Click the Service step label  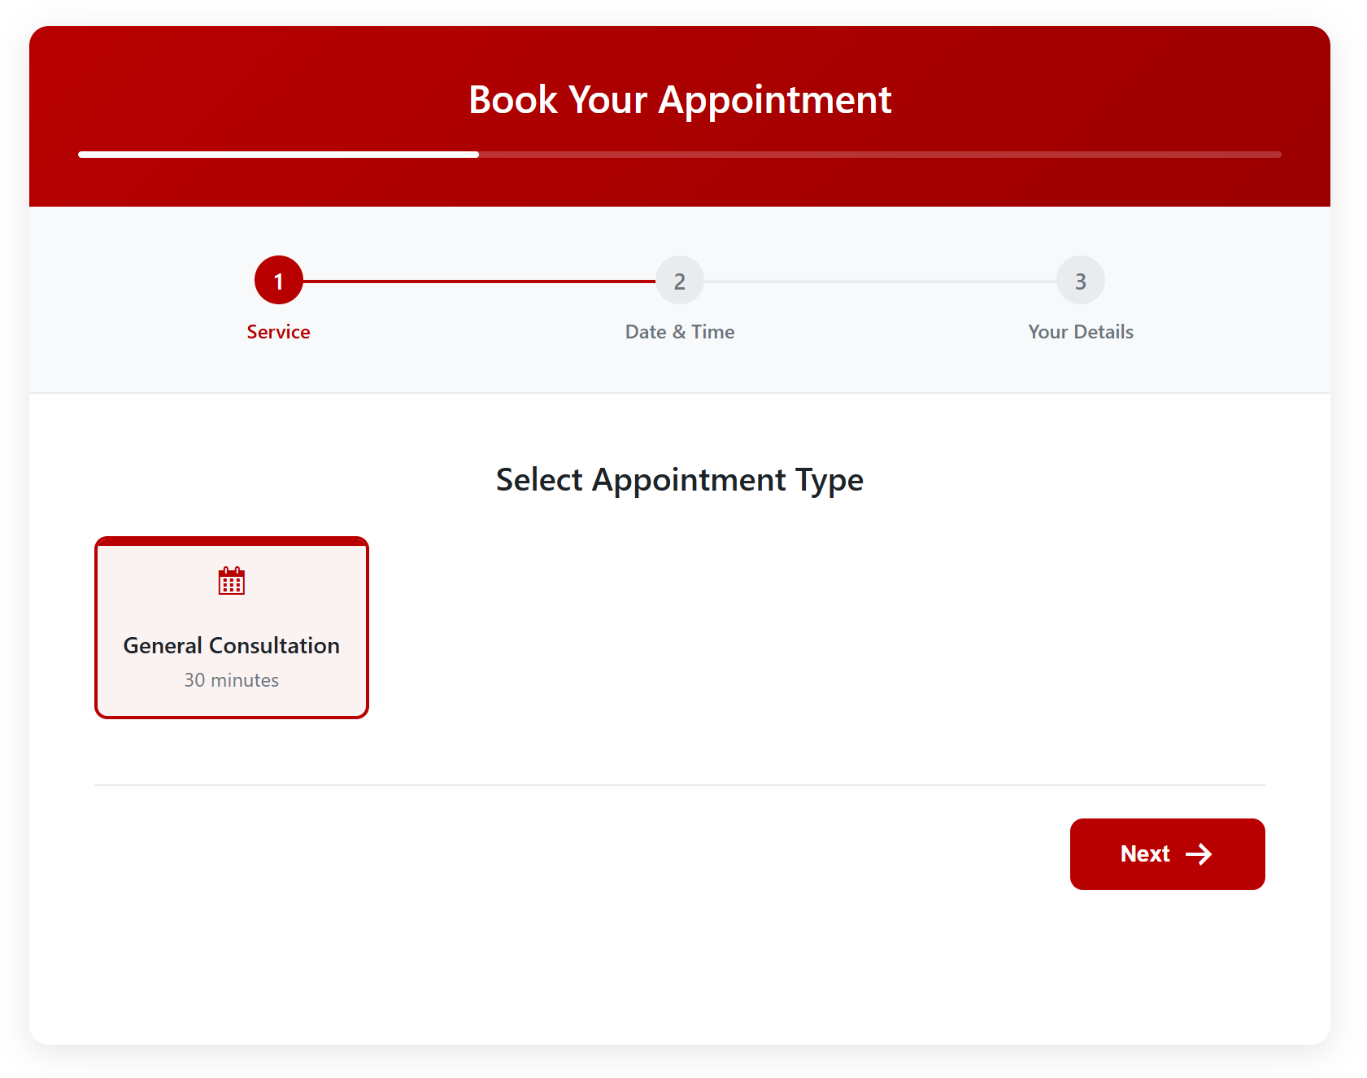(x=278, y=332)
